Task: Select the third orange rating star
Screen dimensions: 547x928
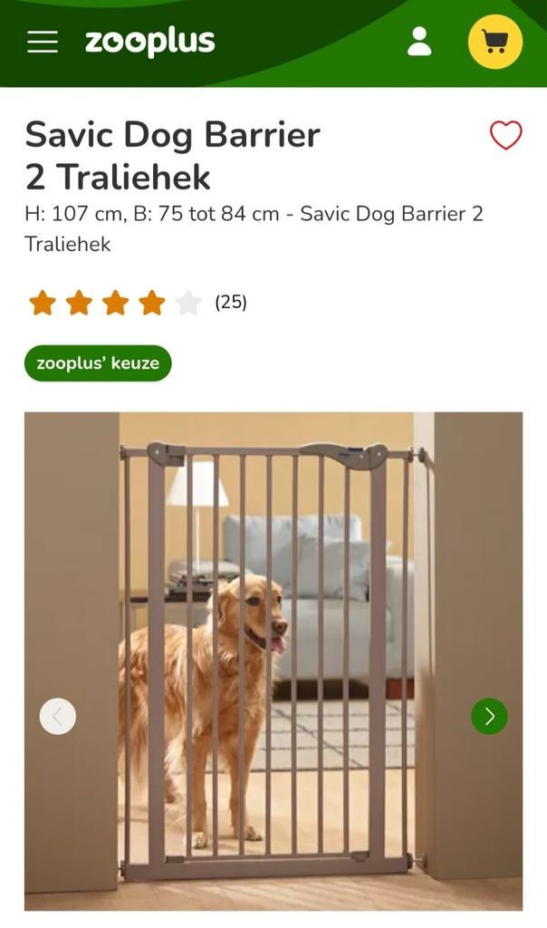Action: coord(115,303)
